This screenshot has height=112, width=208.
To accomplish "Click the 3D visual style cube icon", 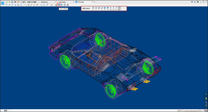I will point(62,5).
